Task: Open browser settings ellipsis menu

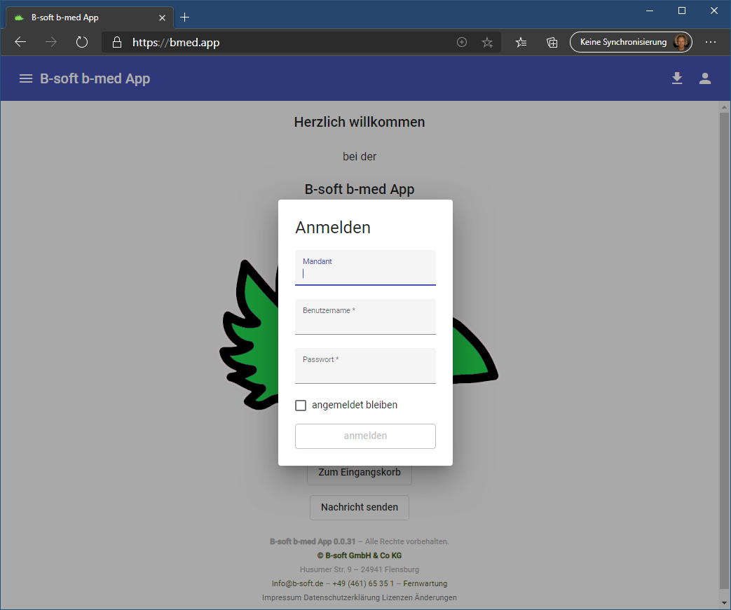Action: (x=711, y=42)
